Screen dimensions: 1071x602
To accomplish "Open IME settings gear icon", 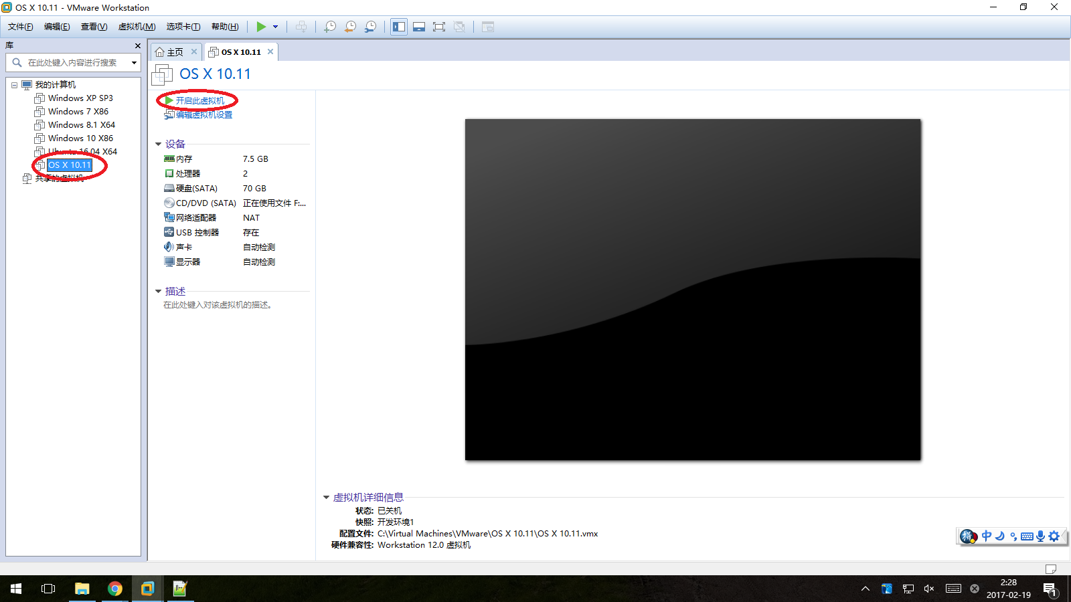I will 1054,536.
